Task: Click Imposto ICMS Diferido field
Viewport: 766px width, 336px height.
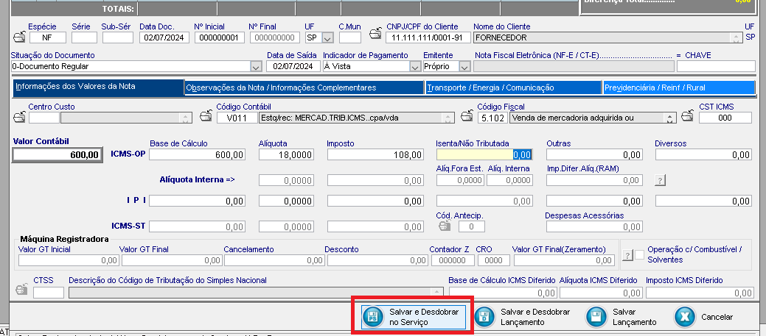Action: [x=700, y=293]
